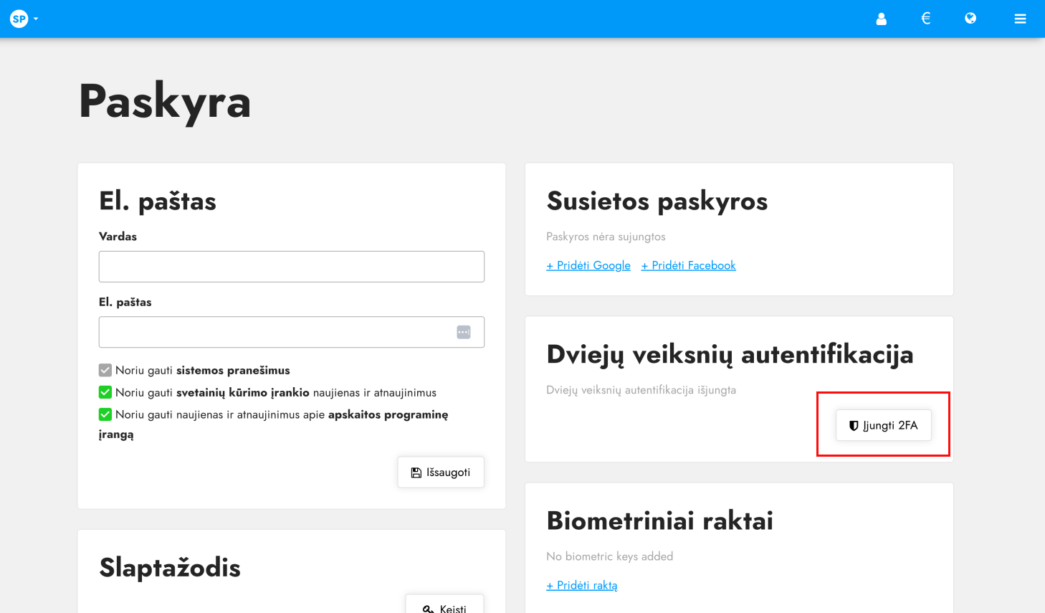Open the email suggestion icon inside the field
Screen dimensions: 1045x613
464,331
